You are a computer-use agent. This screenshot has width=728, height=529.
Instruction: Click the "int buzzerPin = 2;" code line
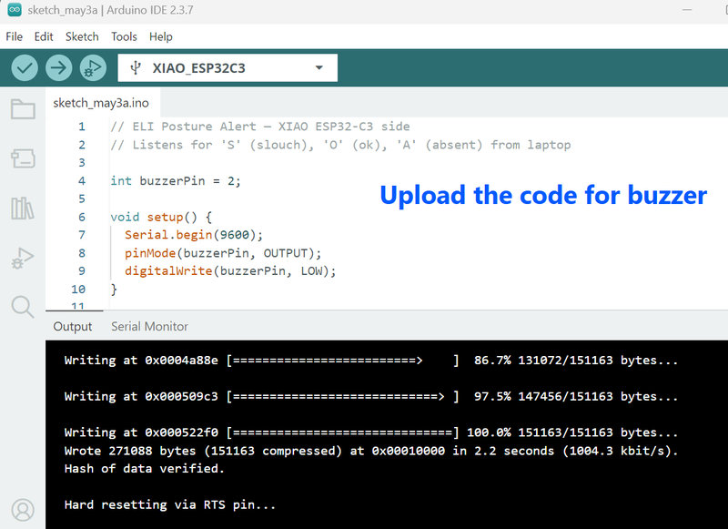pyautogui.click(x=176, y=180)
